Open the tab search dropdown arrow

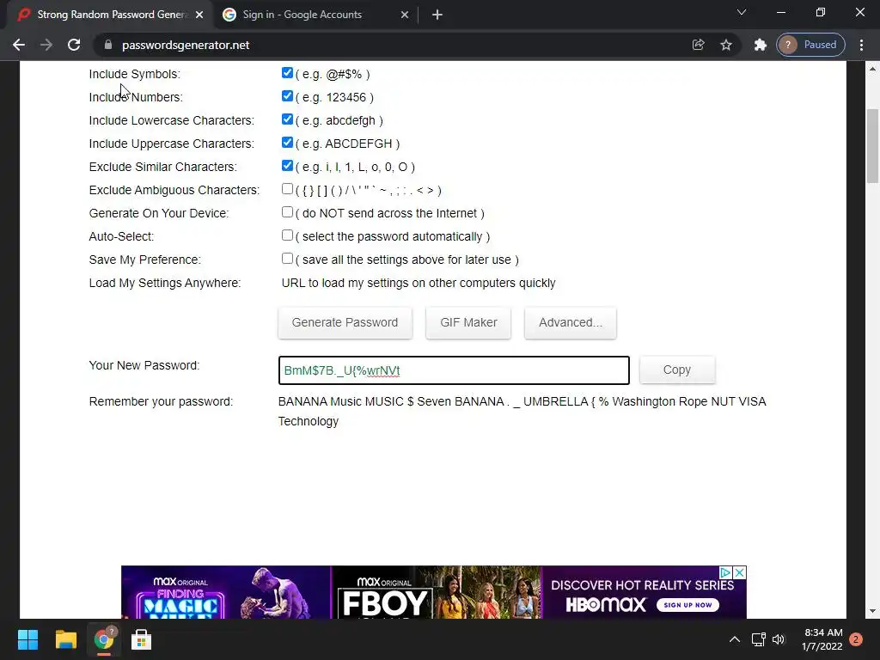click(x=742, y=12)
